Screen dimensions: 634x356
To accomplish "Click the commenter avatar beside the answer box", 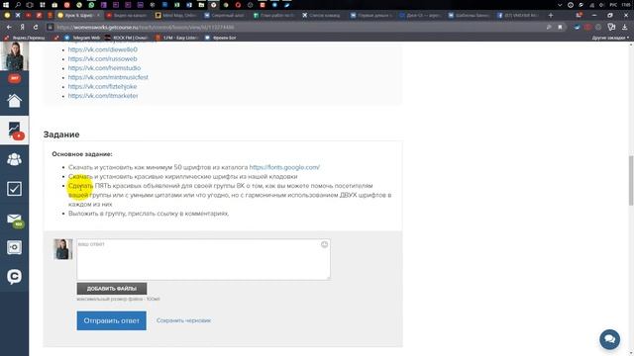I will click(x=63, y=249).
